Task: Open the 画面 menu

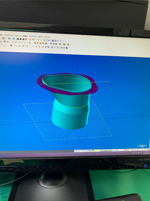Action: point(25,36)
